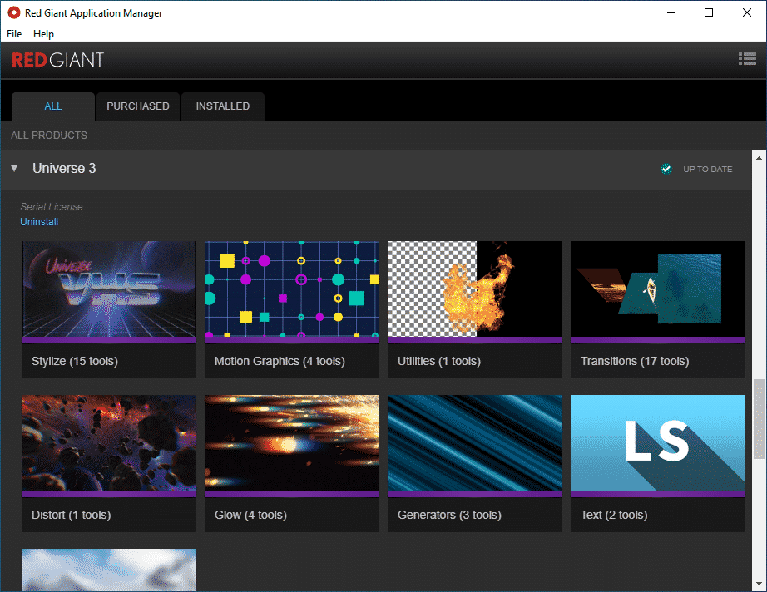
Task: Close the Red Giant Application Manager window
Action: [x=746, y=12]
